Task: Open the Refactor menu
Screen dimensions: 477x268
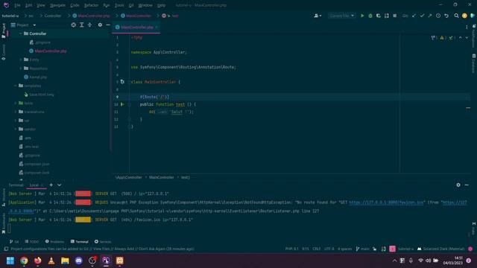Action: click(91, 5)
